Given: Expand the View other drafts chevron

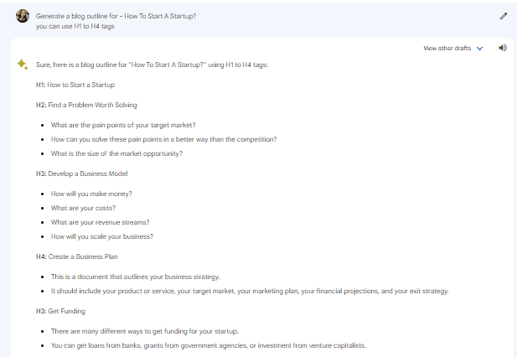Looking at the screenshot, I should pos(480,49).
